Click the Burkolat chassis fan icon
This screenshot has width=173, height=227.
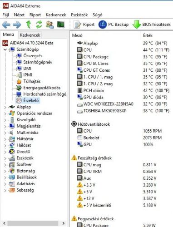point(79,138)
